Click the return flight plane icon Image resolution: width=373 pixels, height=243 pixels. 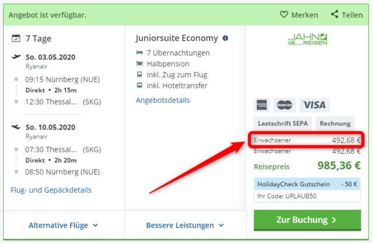coord(16,127)
